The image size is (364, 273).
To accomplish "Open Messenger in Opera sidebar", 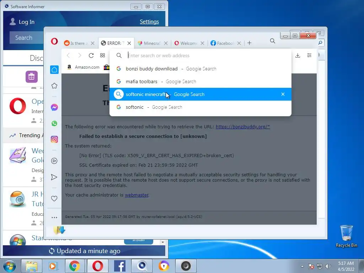I will point(54,107).
